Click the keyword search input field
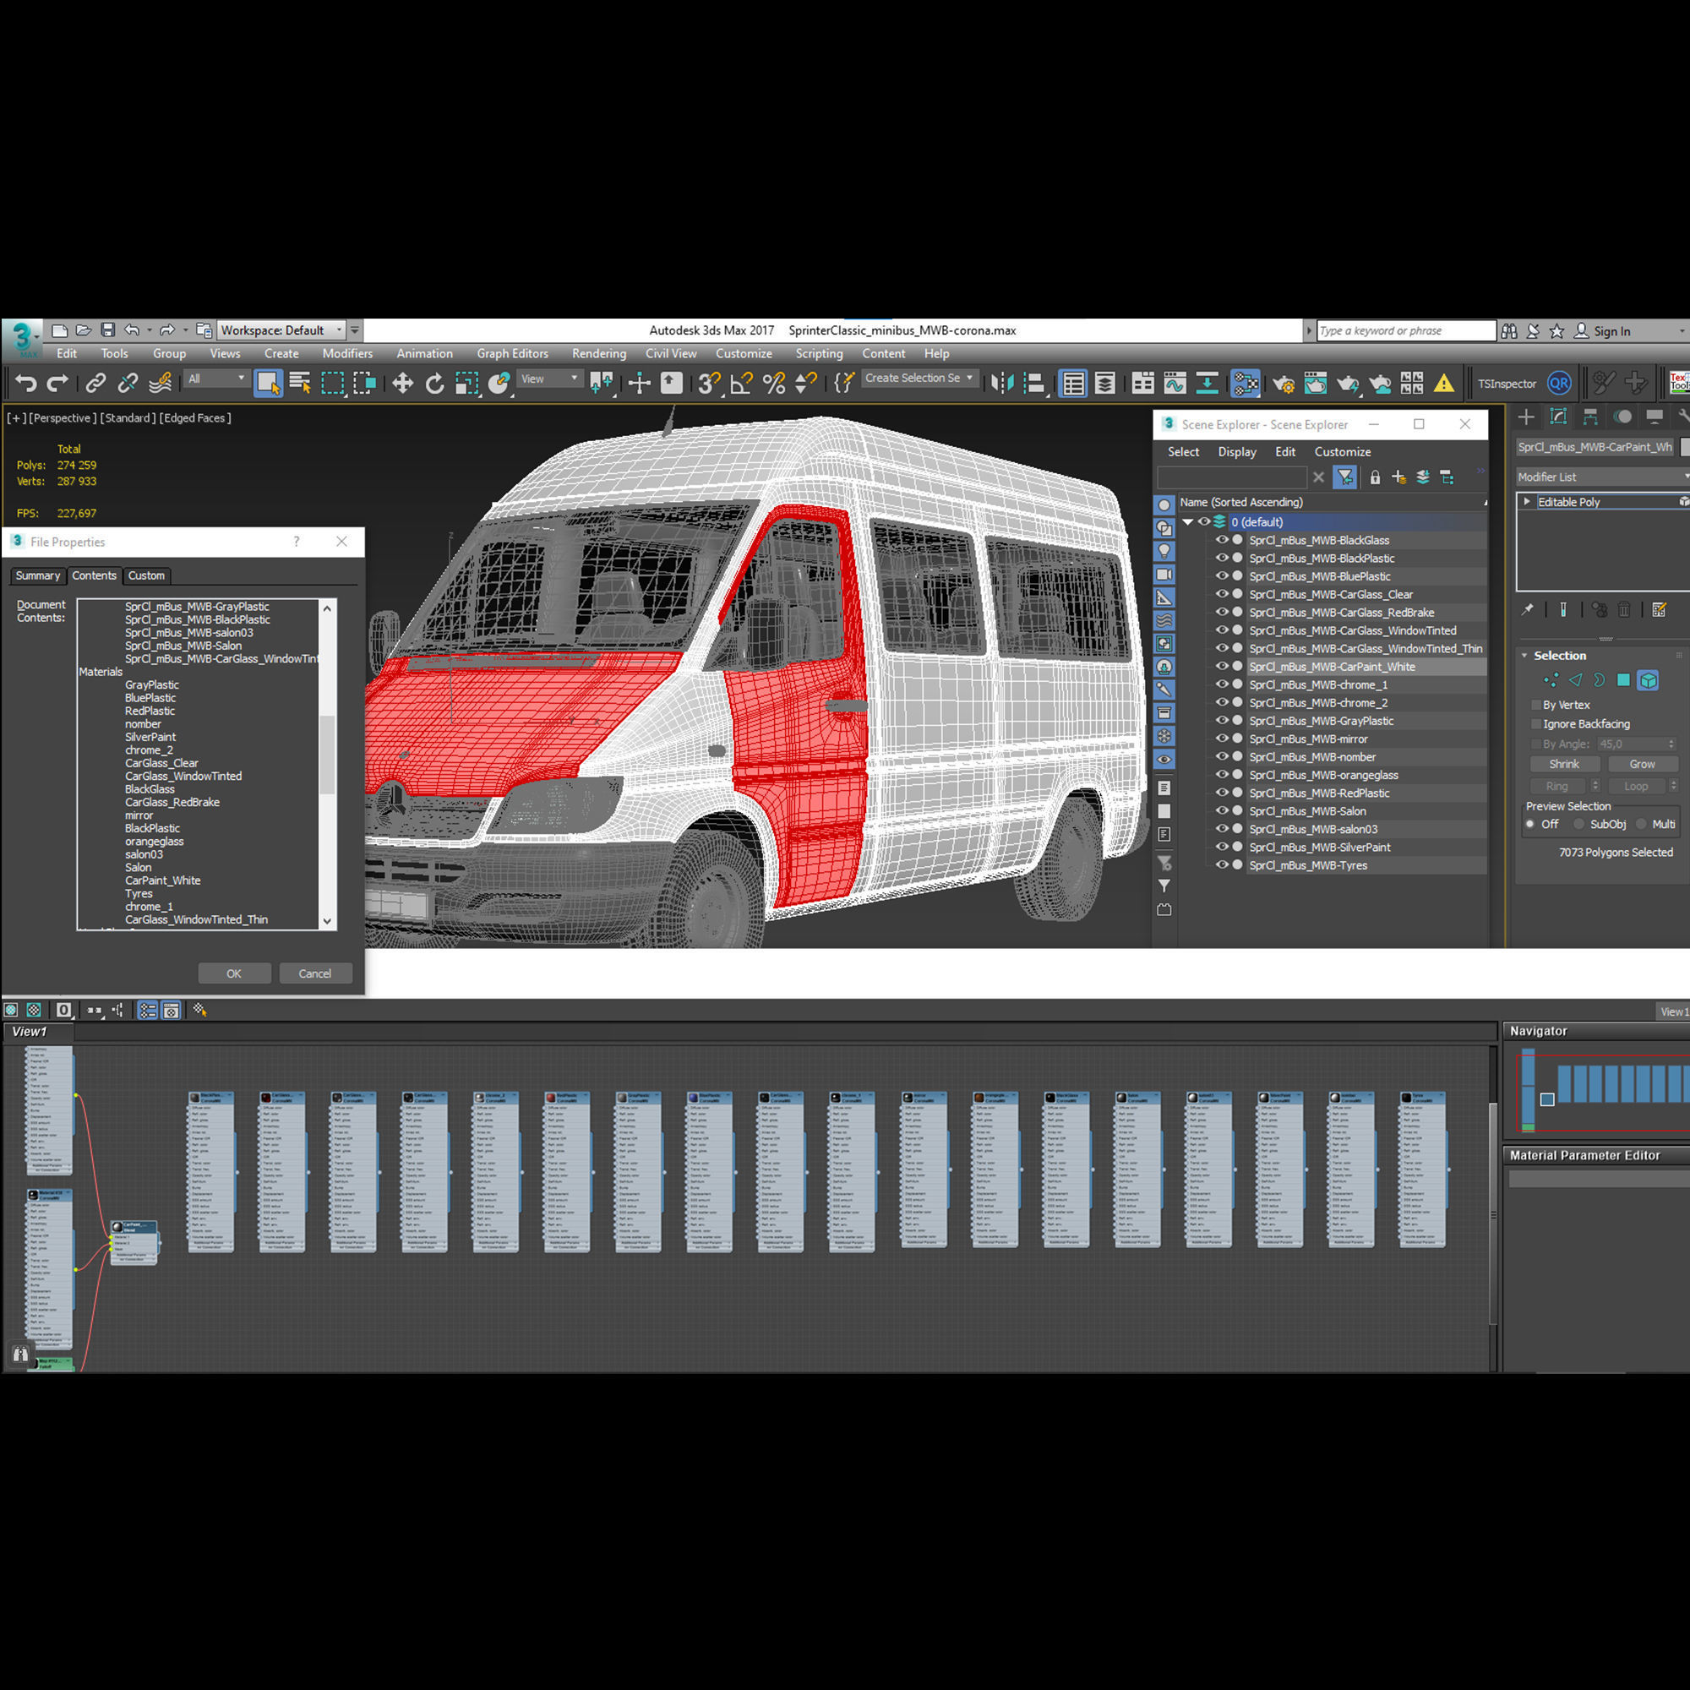The height and width of the screenshot is (1690, 1690). click(1406, 330)
